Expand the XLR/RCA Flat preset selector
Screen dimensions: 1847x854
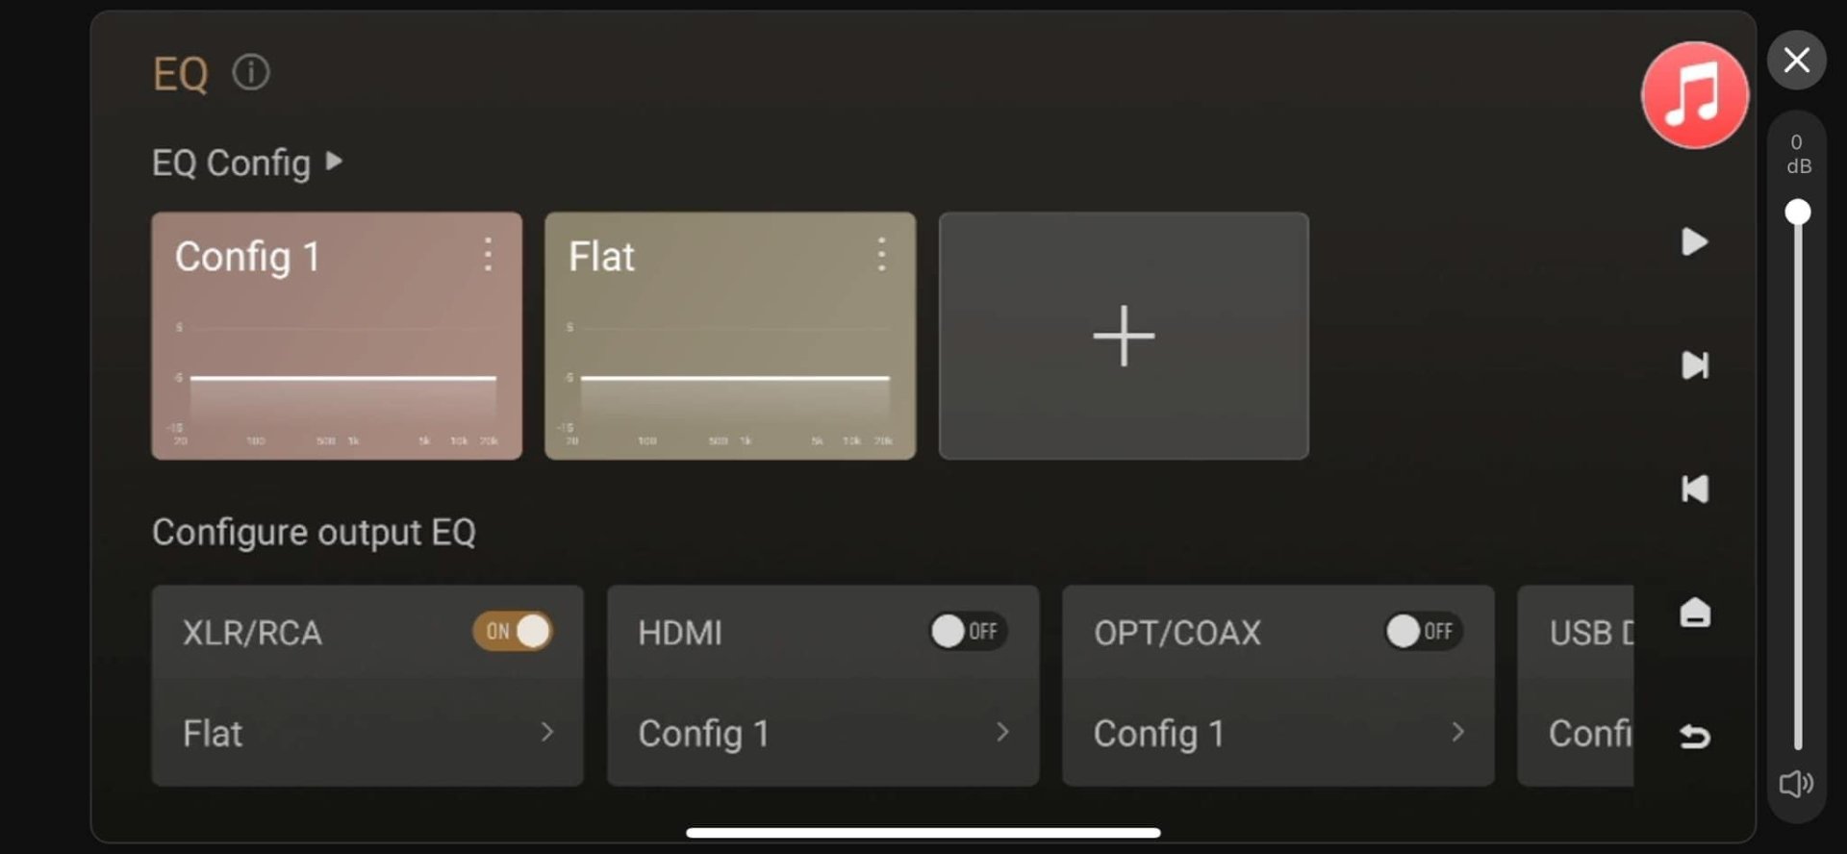(367, 734)
